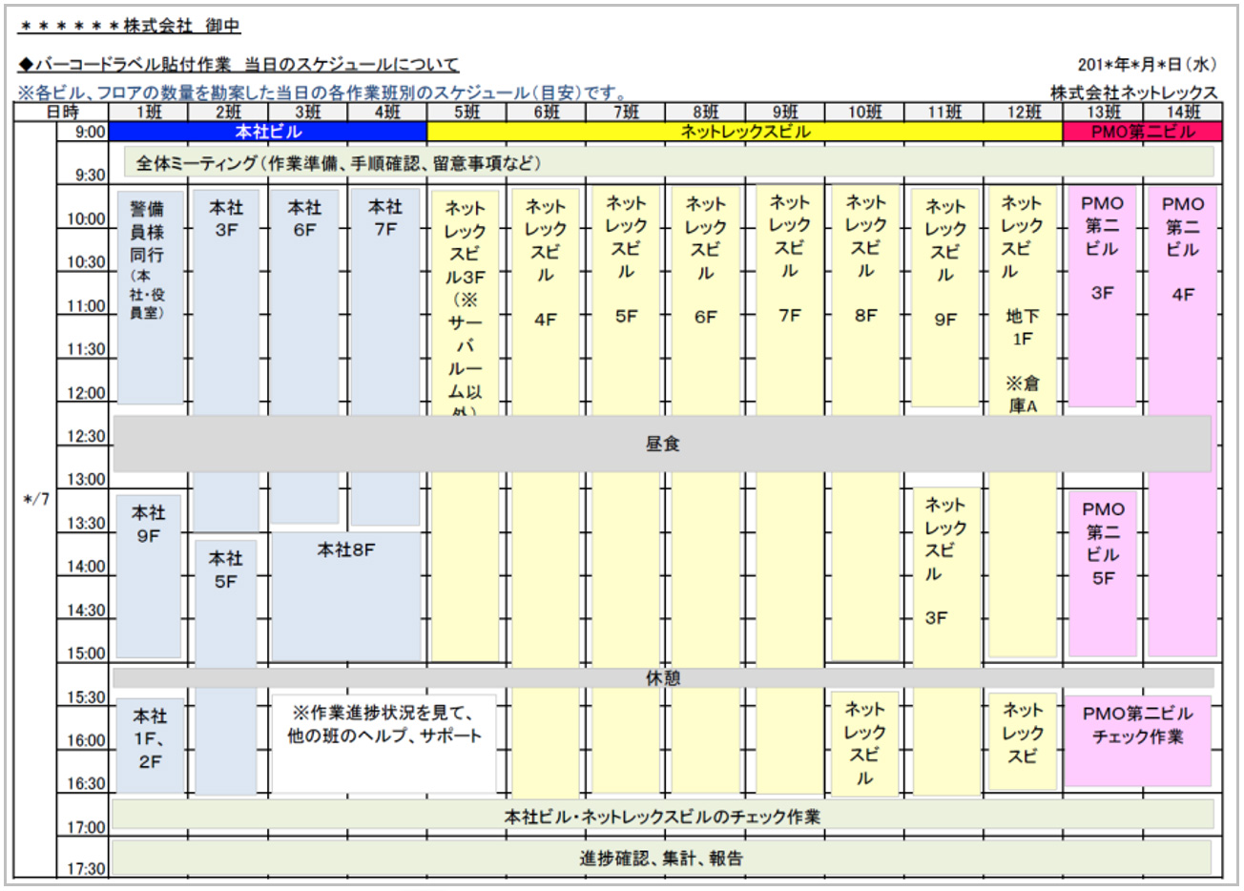This screenshot has height=891, width=1244.
Task: Select the 本社 1F、2F block
Action: (x=150, y=746)
